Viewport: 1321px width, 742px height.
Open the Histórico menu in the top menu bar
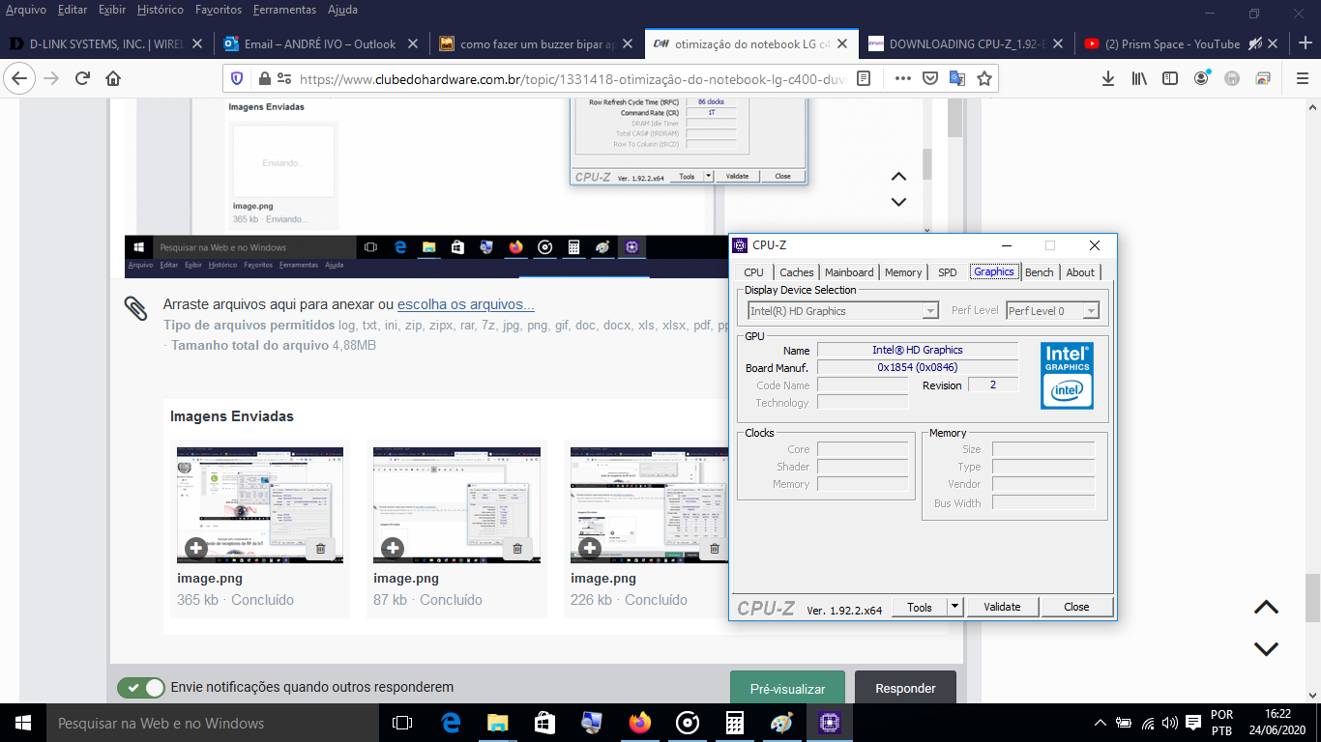(161, 10)
